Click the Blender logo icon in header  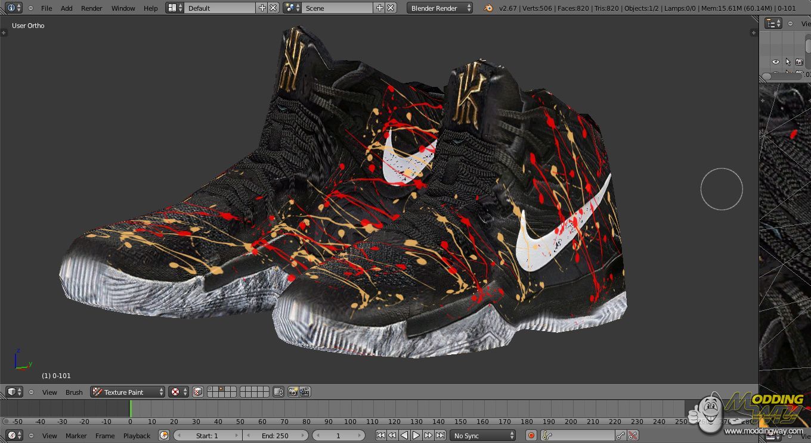coord(488,8)
